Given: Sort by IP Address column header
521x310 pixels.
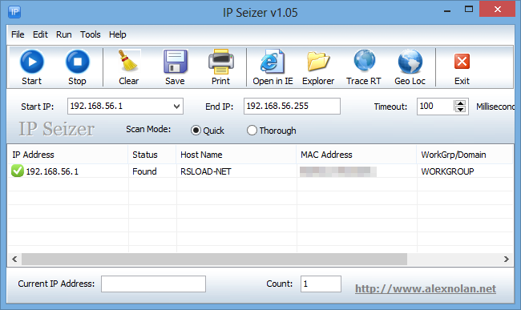Looking at the screenshot, I should coord(68,155).
